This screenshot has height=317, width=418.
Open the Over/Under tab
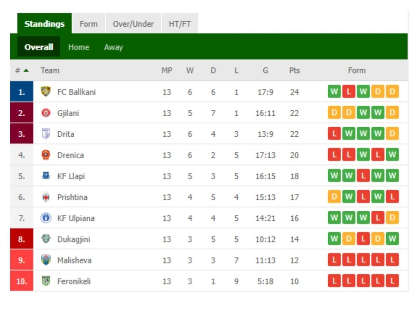coord(133,23)
